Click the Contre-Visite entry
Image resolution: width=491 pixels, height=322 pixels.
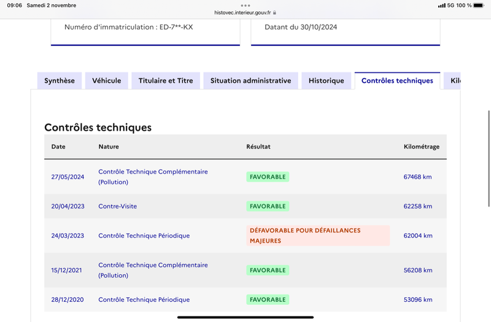coord(117,206)
